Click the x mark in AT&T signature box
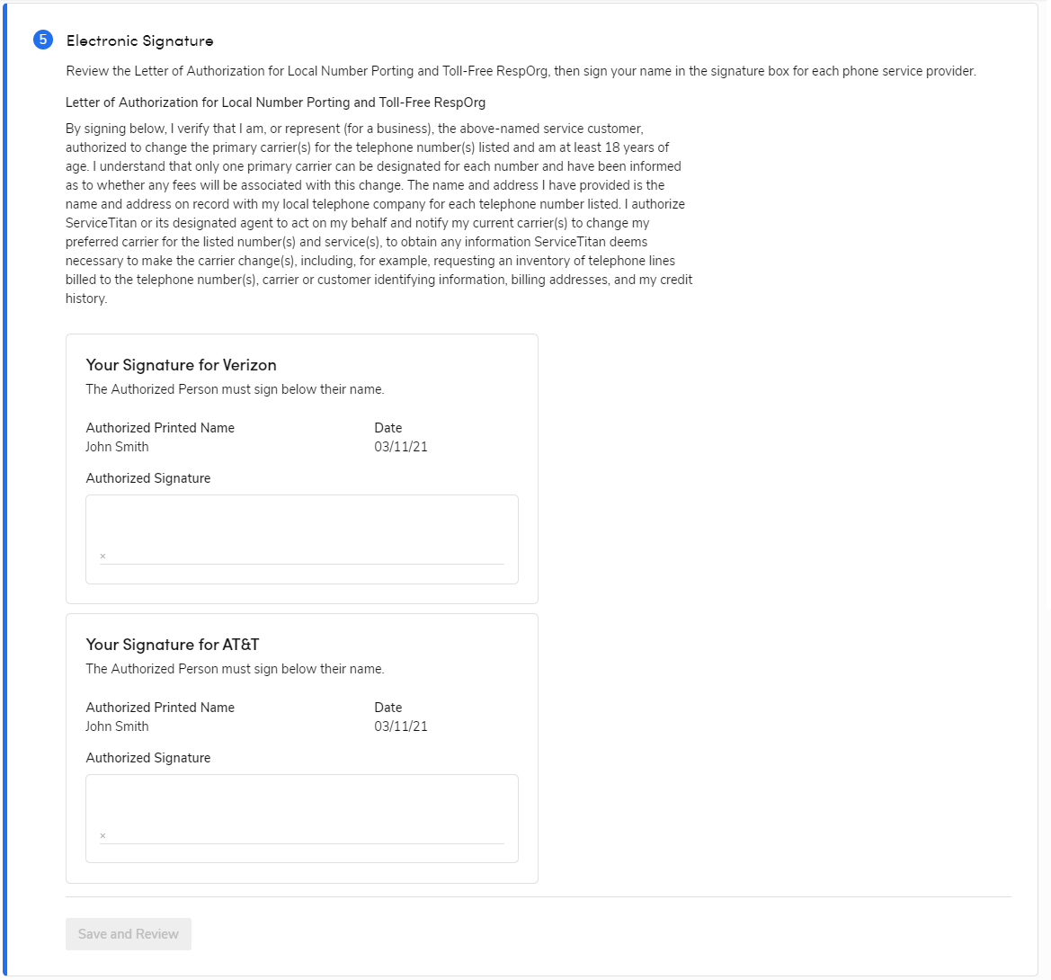The height and width of the screenshot is (980, 1051). click(102, 836)
